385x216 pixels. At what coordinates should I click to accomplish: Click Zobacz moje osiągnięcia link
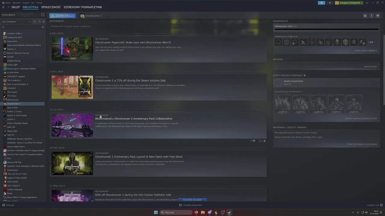(365, 50)
